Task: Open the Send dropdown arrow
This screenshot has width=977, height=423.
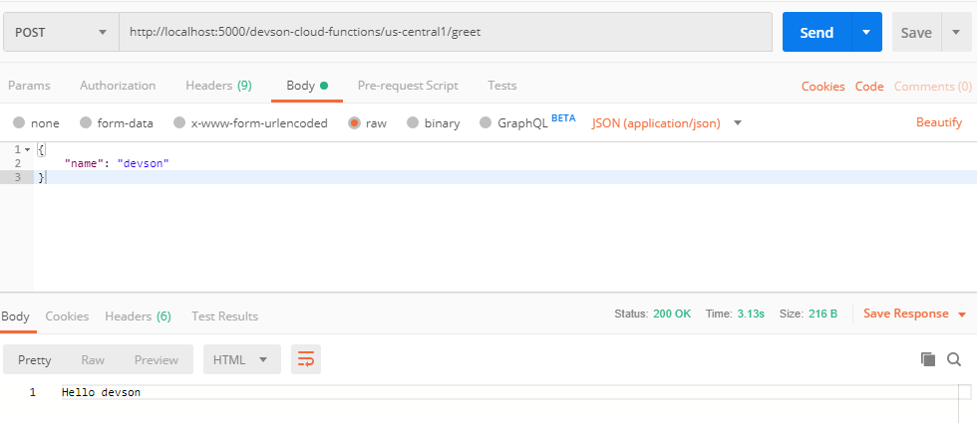Action: click(x=866, y=32)
